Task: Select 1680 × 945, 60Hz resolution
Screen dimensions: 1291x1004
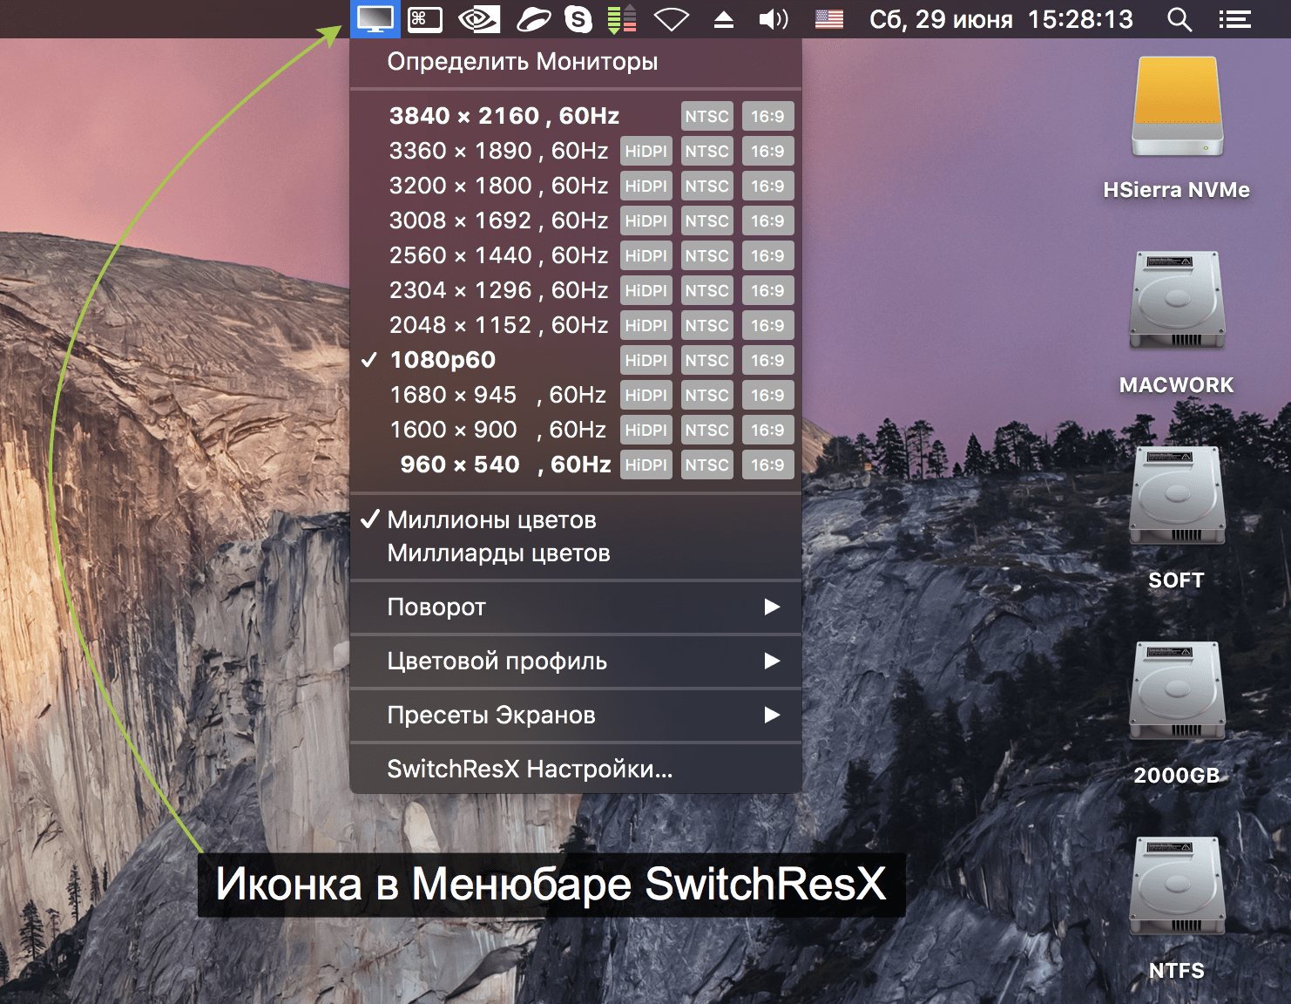Action: point(575,395)
